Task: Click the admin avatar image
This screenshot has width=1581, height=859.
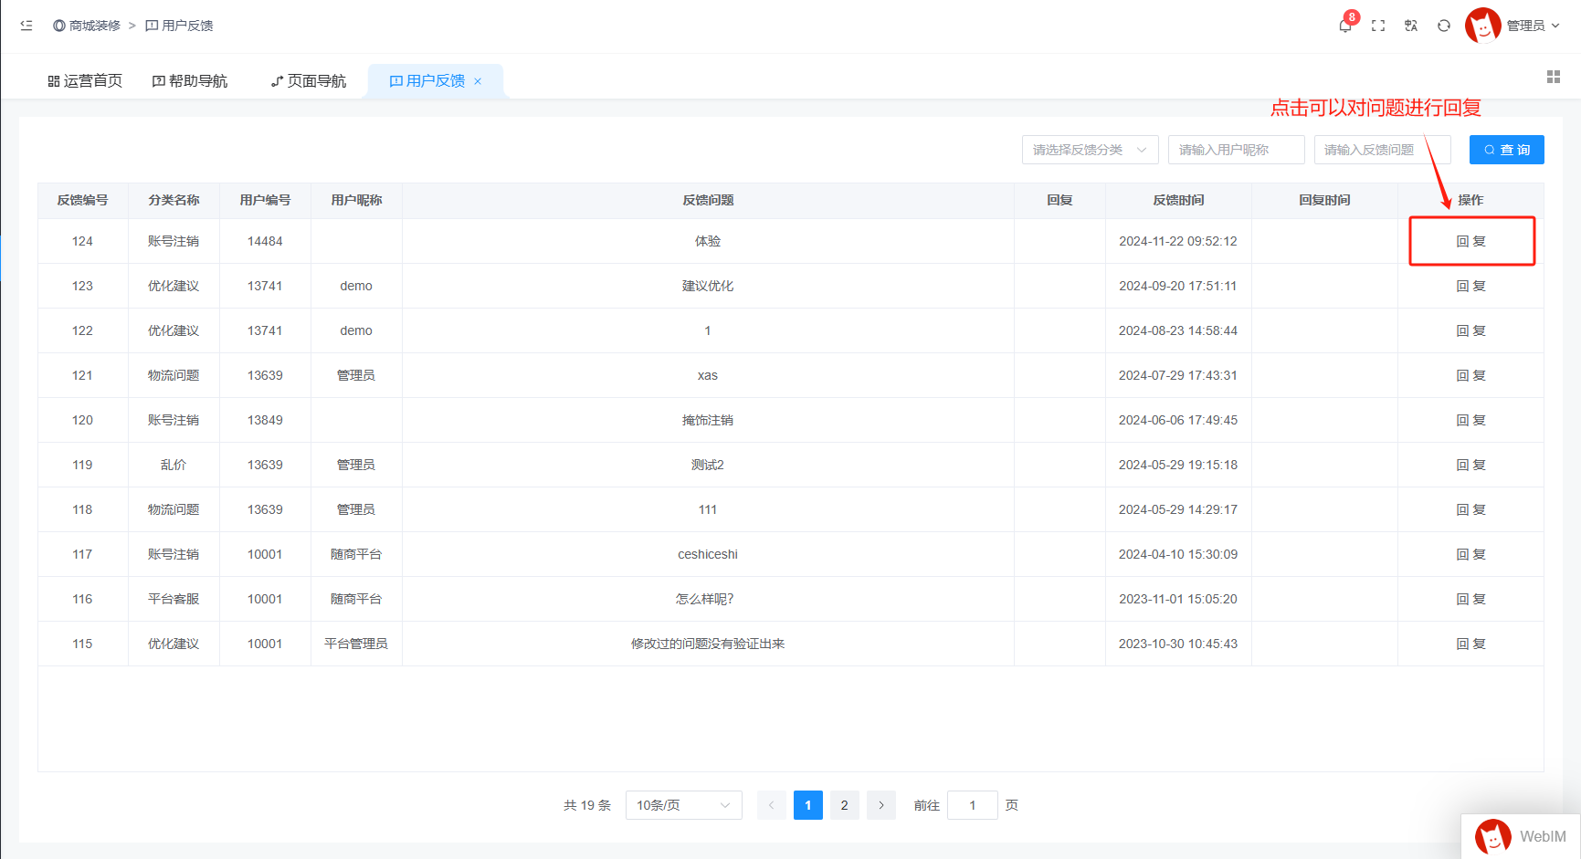Action: (x=1482, y=26)
